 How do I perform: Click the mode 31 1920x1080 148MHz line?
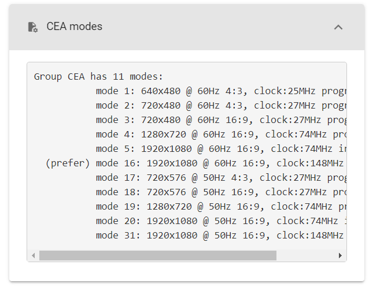click(221, 235)
